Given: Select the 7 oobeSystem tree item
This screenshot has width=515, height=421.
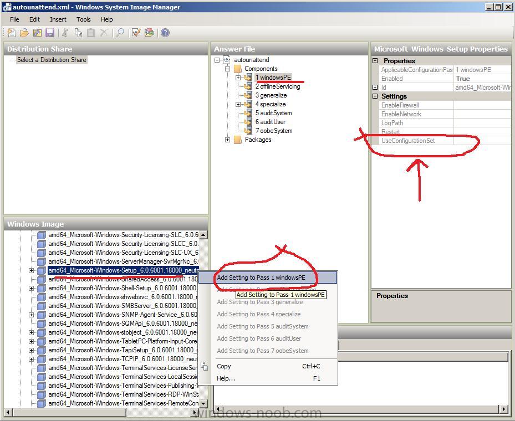Looking at the screenshot, I should (274, 131).
